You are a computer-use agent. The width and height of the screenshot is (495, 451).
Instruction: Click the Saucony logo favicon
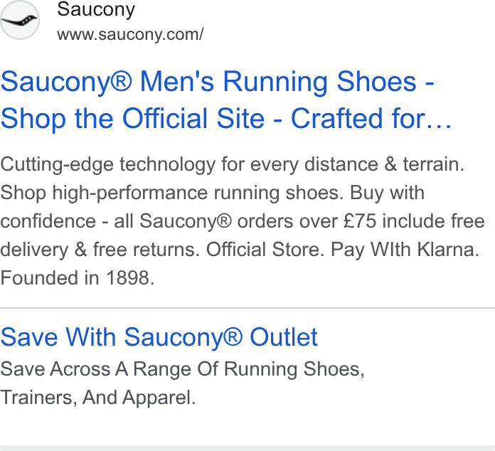pos(20,20)
